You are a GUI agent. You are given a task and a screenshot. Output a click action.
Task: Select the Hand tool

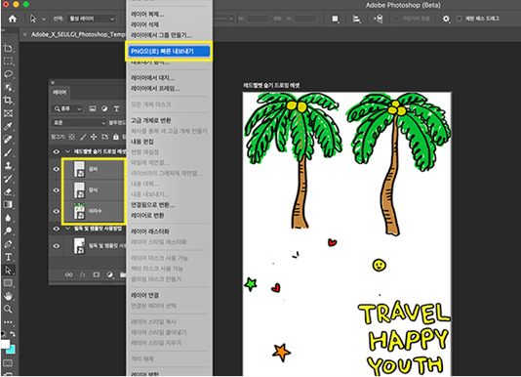click(9, 296)
